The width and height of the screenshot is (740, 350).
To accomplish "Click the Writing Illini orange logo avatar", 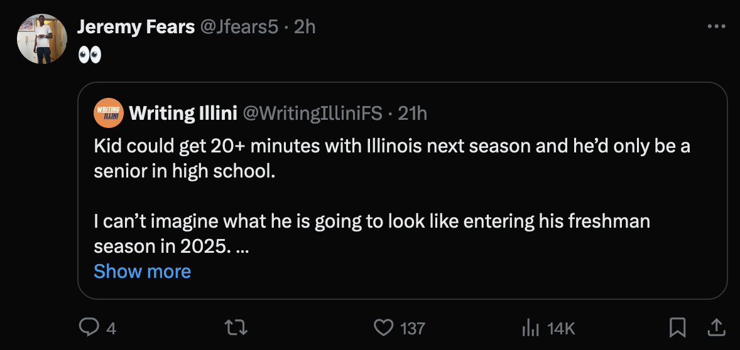I will point(108,113).
